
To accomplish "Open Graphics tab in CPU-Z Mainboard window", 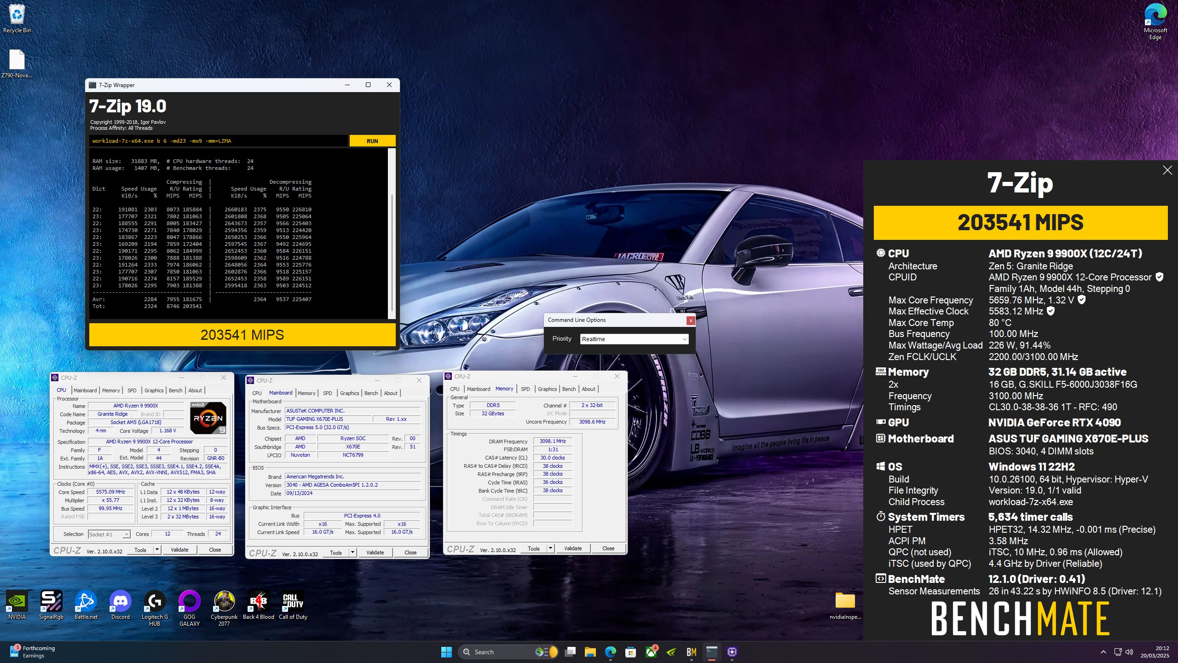I will 349,393.
